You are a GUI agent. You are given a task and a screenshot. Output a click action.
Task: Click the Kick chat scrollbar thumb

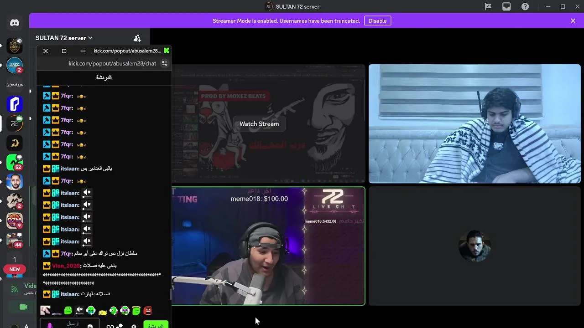(x=171, y=294)
